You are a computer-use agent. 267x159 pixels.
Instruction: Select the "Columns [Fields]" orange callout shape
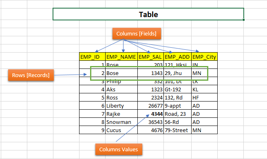[137, 33]
